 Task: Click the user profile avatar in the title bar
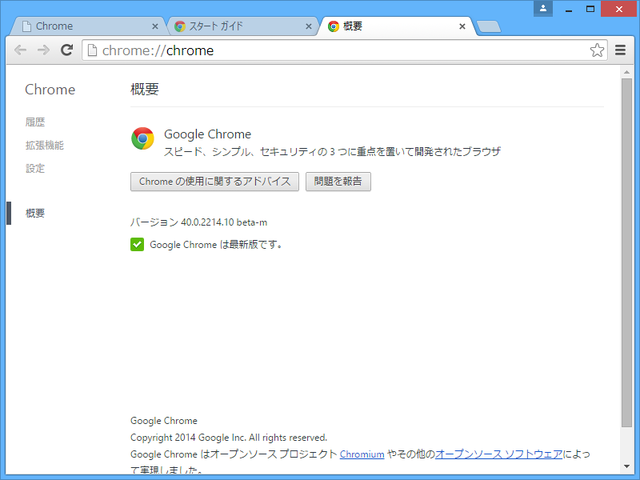coord(545,9)
